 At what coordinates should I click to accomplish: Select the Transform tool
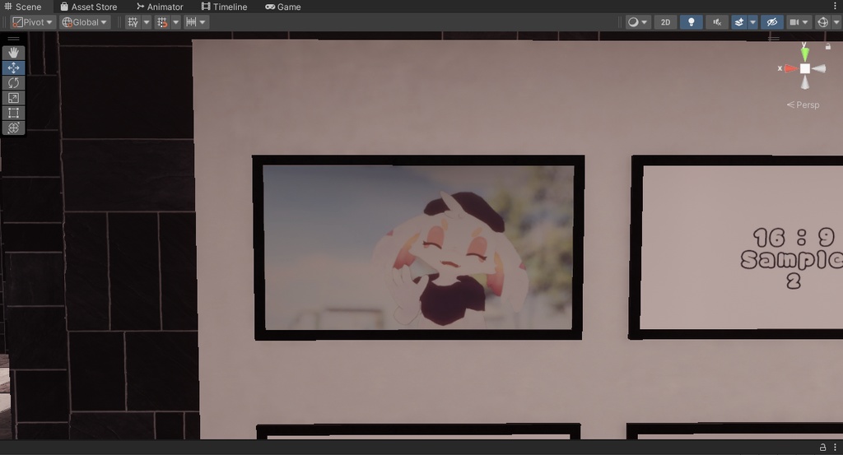point(13,128)
